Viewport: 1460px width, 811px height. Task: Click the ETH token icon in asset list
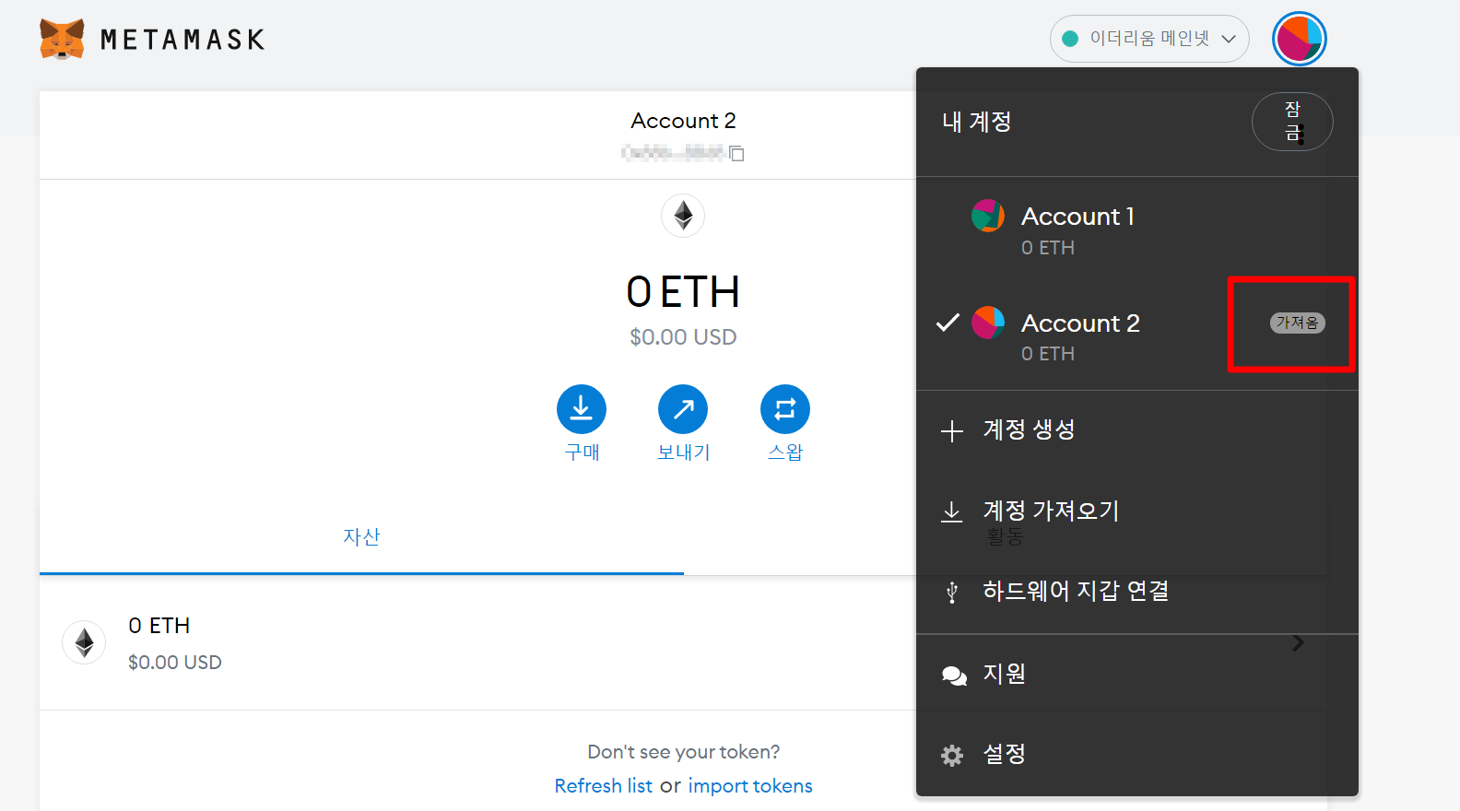84,642
